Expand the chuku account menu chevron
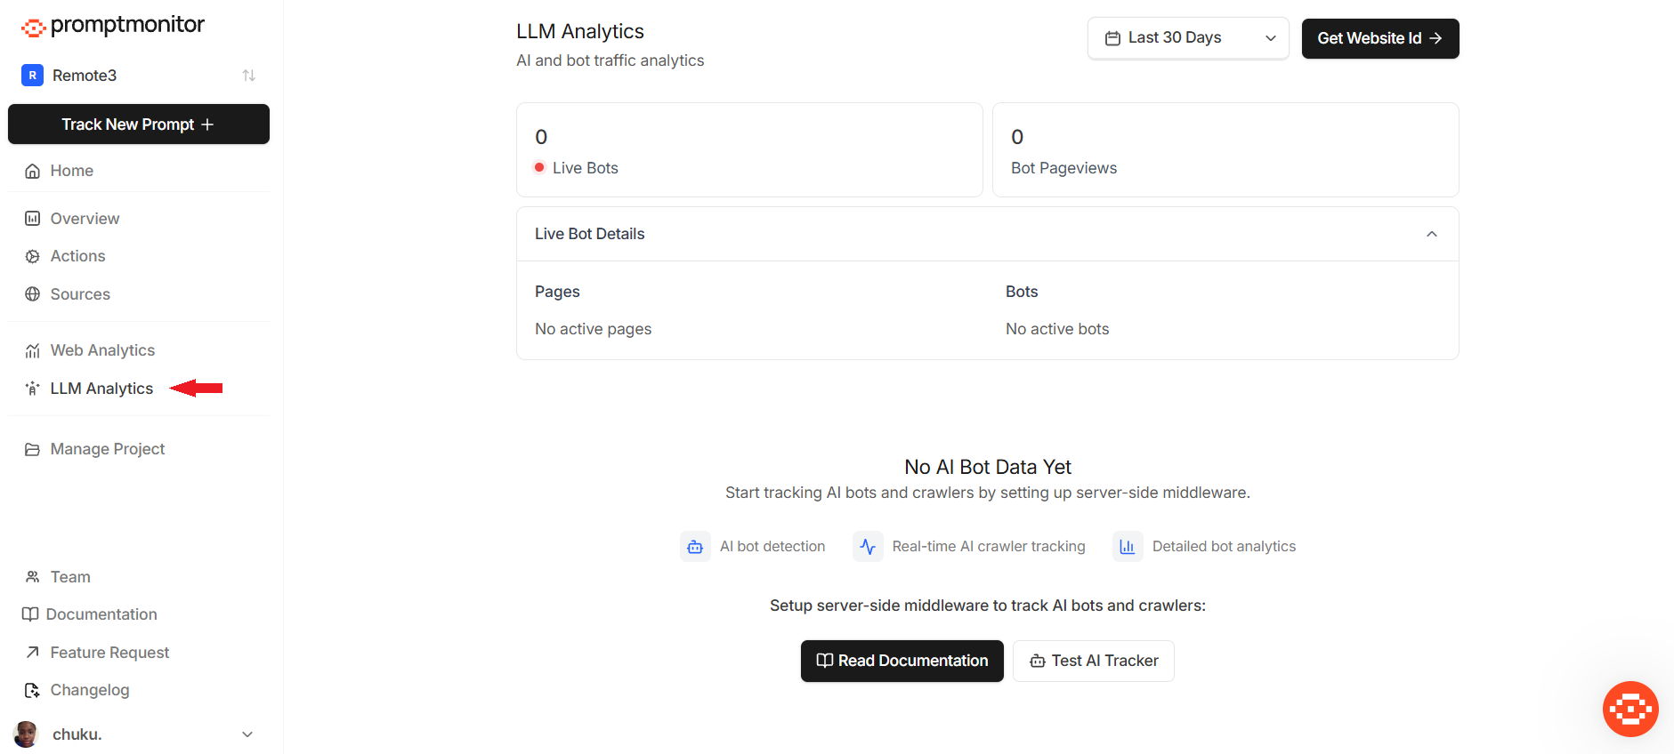This screenshot has height=754, width=1674. coord(247,734)
